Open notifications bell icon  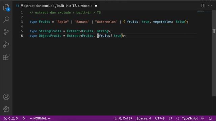pos(210,118)
